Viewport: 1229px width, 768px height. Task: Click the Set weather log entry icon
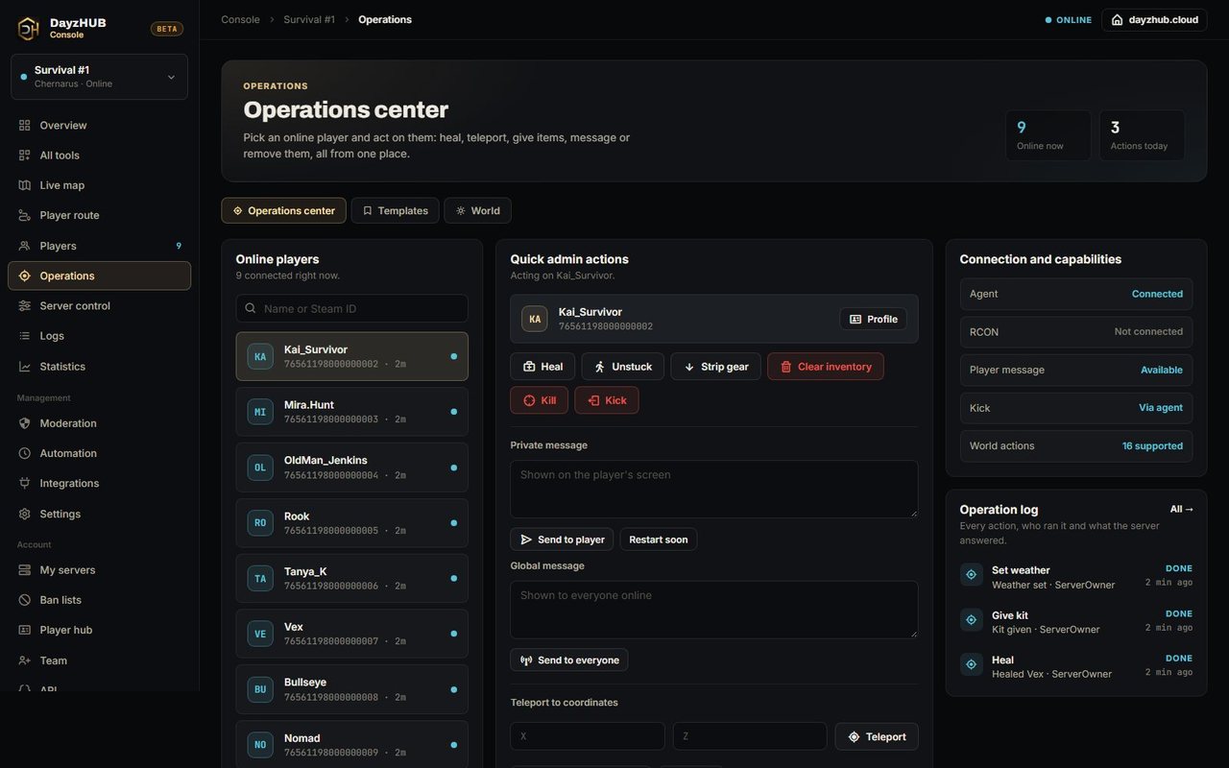click(972, 574)
